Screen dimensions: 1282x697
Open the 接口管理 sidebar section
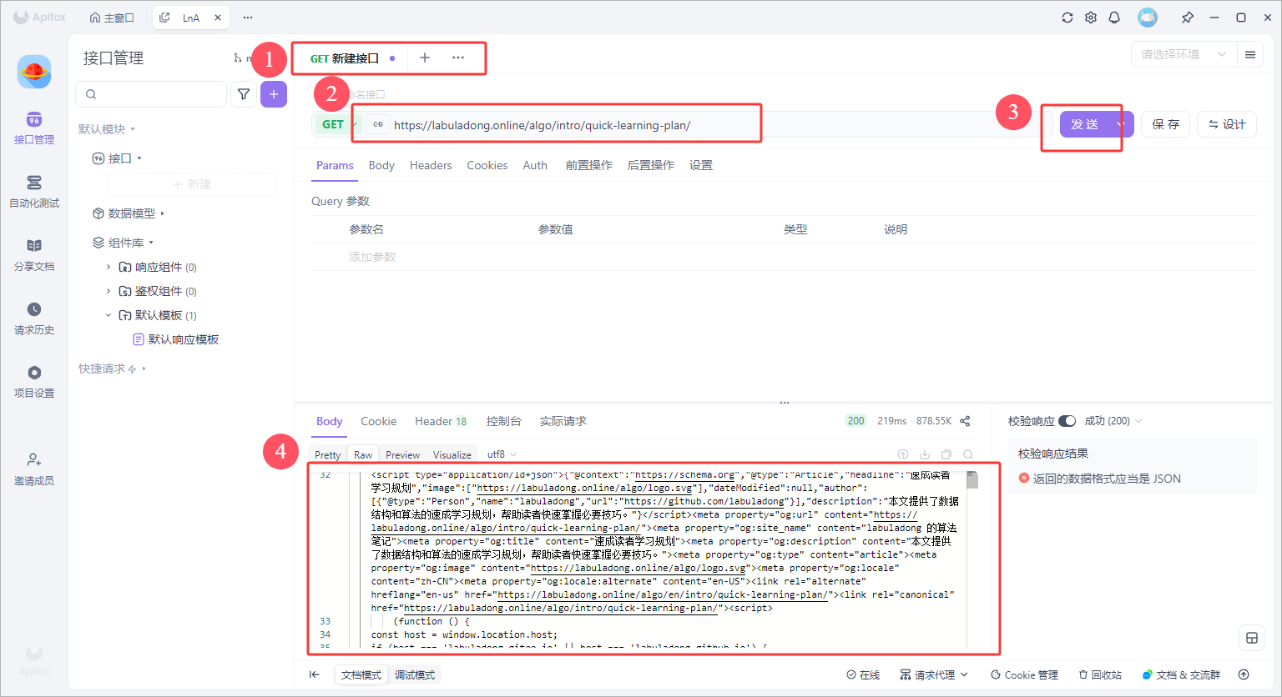pyautogui.click(x=34, y=129)
